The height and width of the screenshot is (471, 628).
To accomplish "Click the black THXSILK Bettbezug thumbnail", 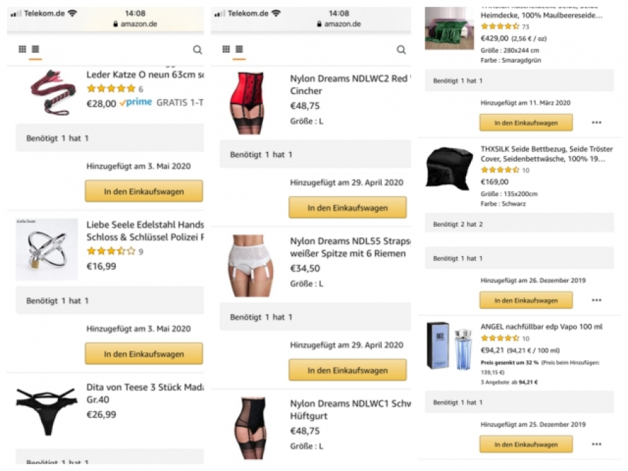I will 449,168.
